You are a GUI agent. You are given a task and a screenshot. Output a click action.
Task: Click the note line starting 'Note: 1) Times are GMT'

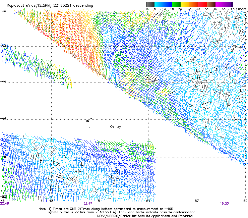pyautogui.click(x=106, y=209)
